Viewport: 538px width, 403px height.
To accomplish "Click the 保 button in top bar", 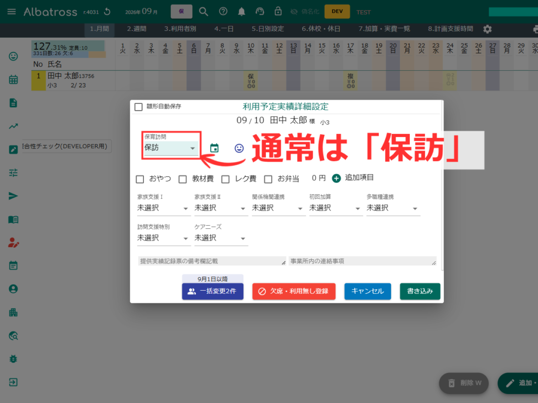I will point(181,12).
